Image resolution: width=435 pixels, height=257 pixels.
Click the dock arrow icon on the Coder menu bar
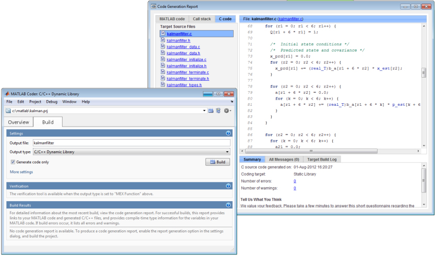click(232, 102)
